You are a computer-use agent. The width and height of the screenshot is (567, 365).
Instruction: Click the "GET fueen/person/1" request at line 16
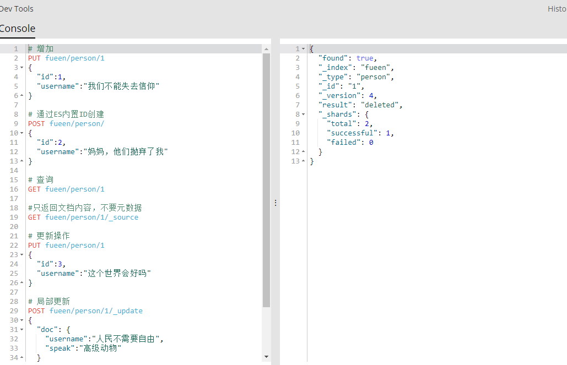pos(66,189)
